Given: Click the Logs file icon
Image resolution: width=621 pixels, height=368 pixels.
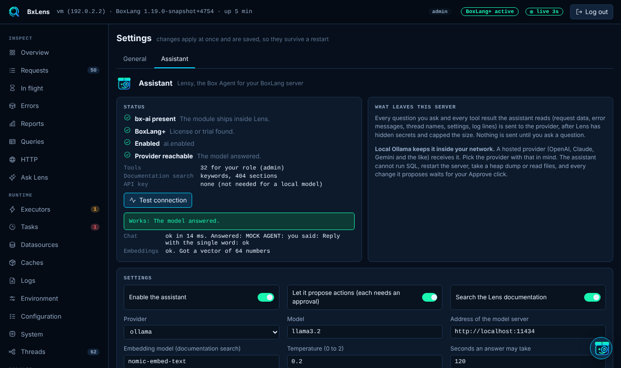Looking at the screenshot, I should pyautogui.click(x=13, y=280).
